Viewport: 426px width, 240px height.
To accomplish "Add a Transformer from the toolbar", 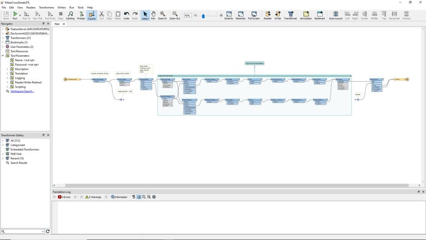I will (290, 15).
